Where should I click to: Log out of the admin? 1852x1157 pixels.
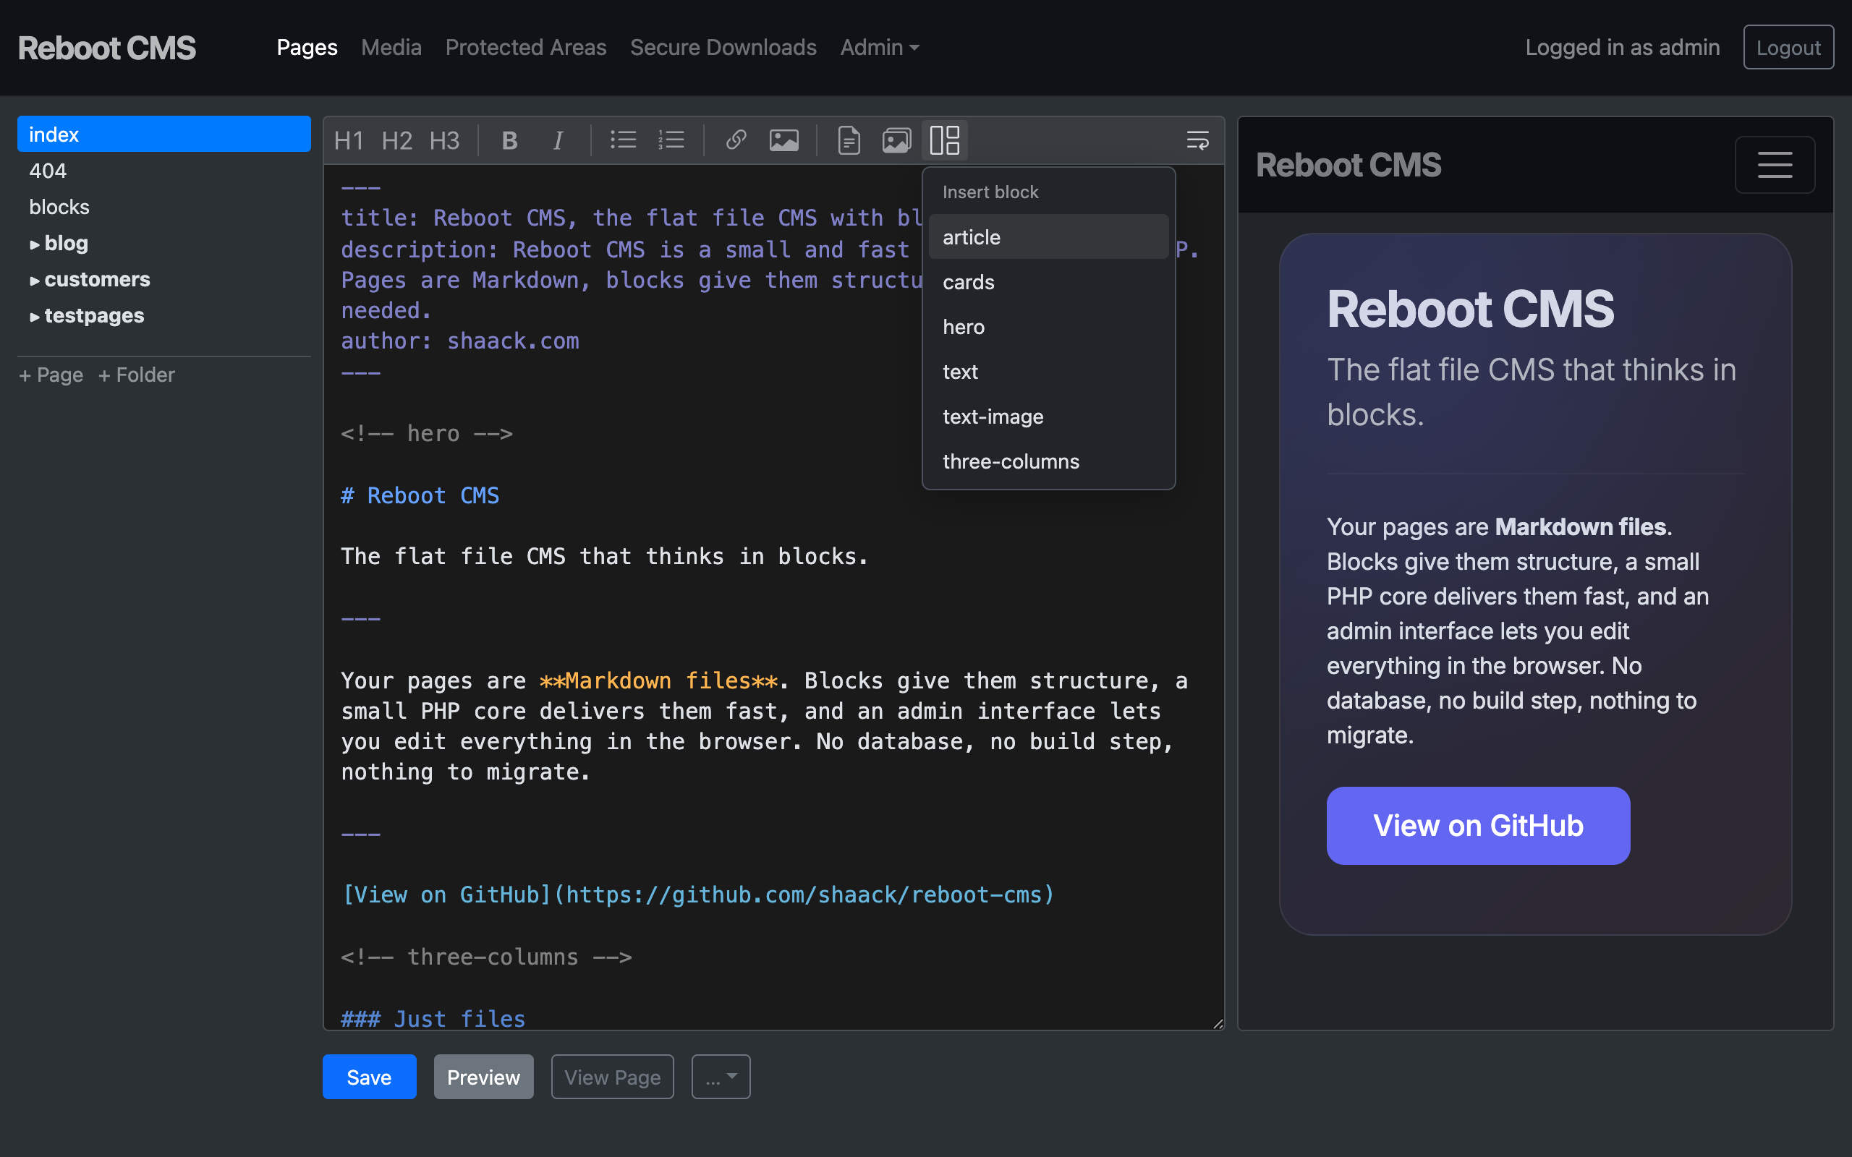tap(1788, 48)
